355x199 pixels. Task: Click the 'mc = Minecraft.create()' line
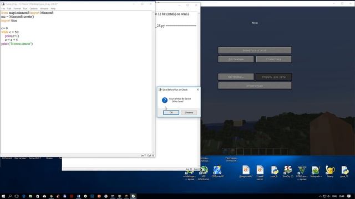point(17,17)
